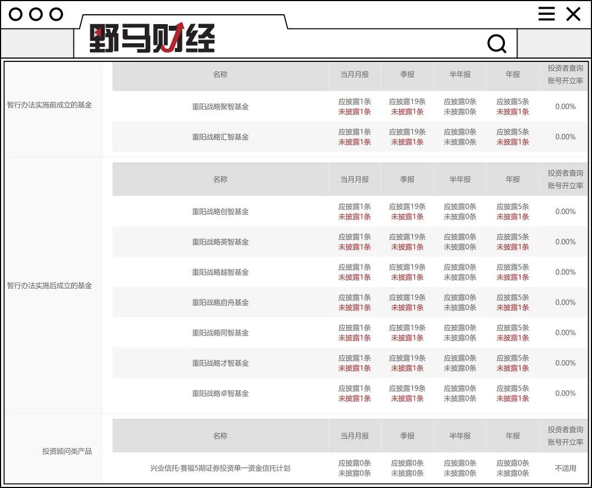Screen dimensions: 592x488
Task: Click 名称 header in advisory products table
Action: point(220,435)
